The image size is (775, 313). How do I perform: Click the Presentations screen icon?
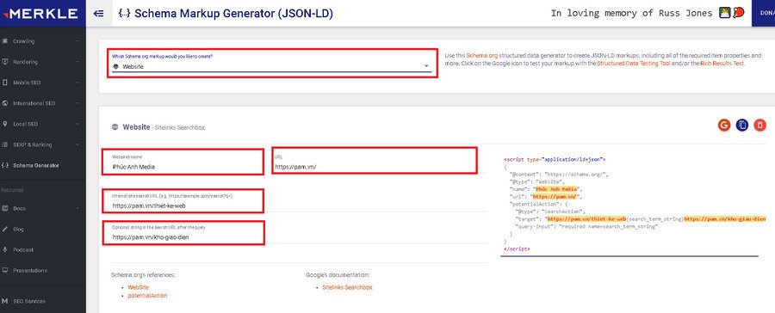click(x=5, y=271)
